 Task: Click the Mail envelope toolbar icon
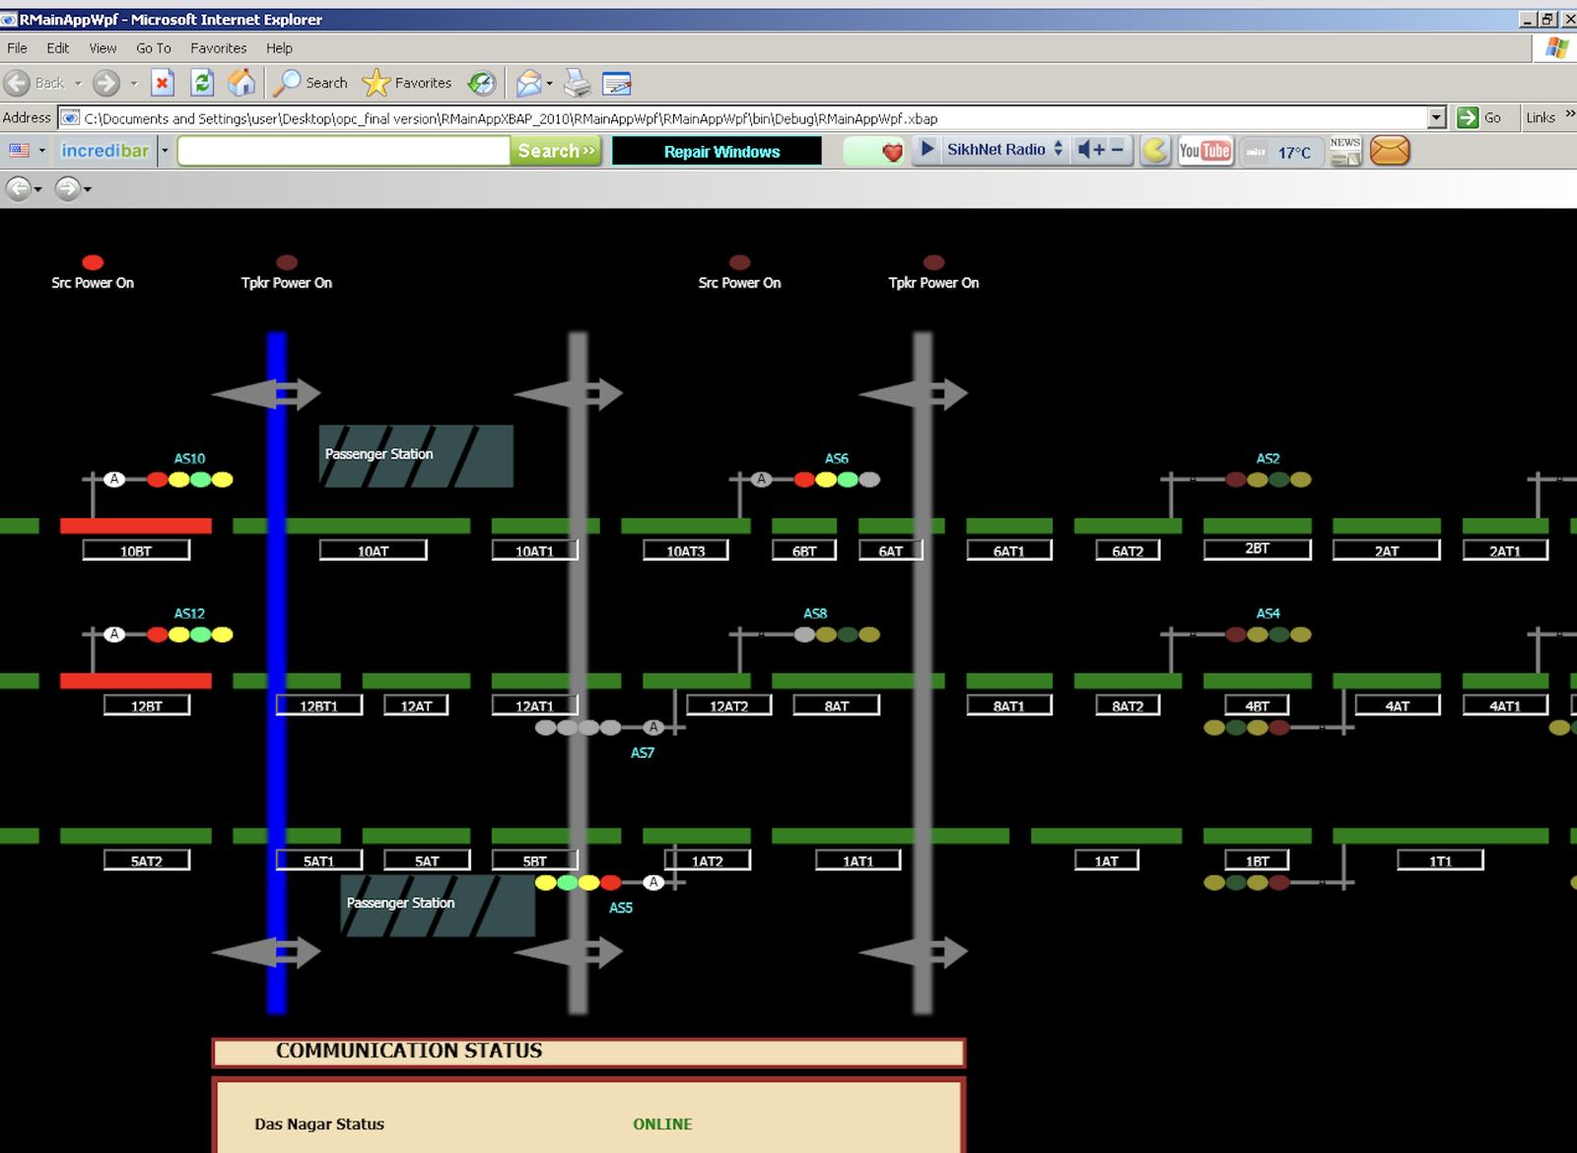(528, 83)
